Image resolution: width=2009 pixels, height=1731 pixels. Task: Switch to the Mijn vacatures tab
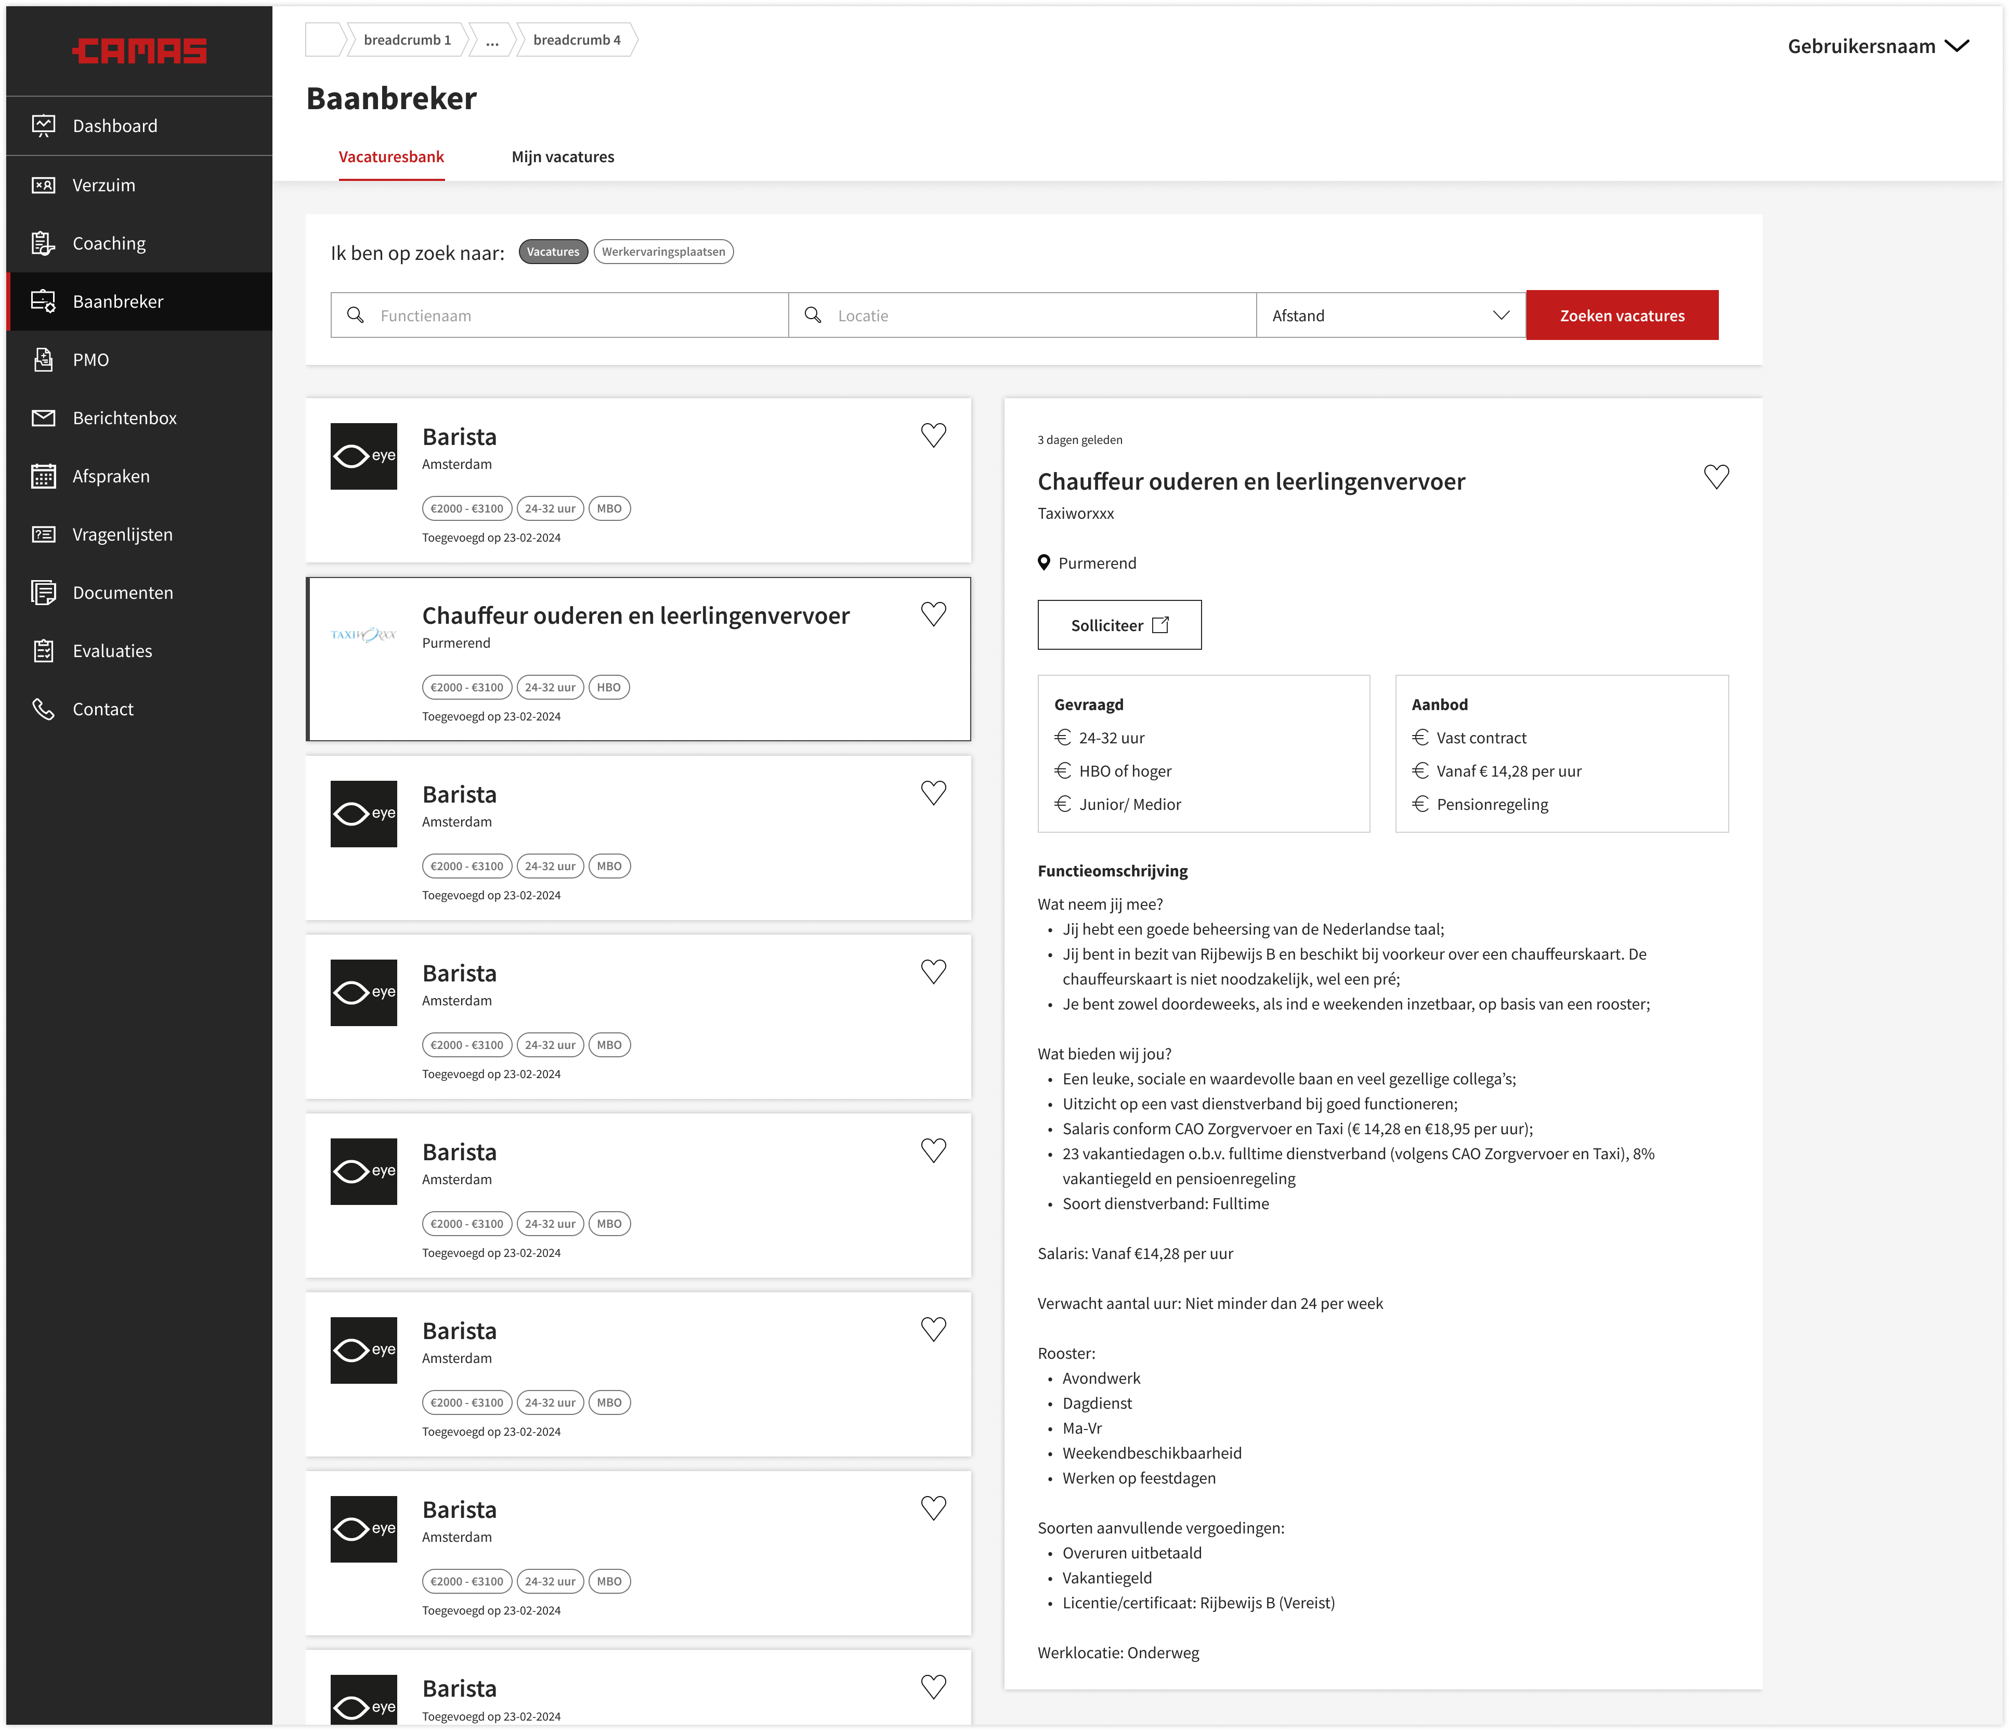pos(563,157)
